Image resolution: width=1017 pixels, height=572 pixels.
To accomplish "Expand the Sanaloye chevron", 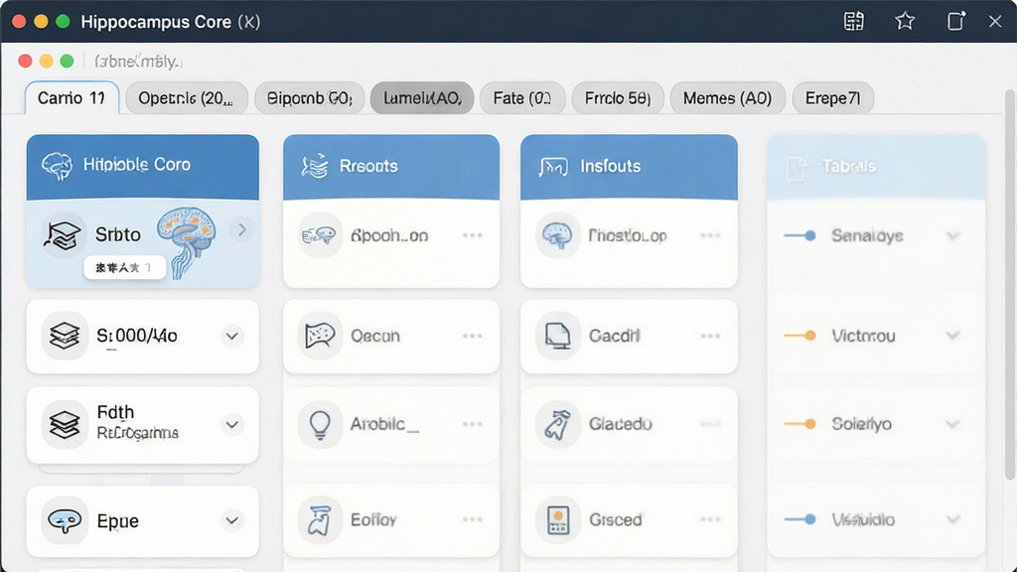I will pos(952,235).
